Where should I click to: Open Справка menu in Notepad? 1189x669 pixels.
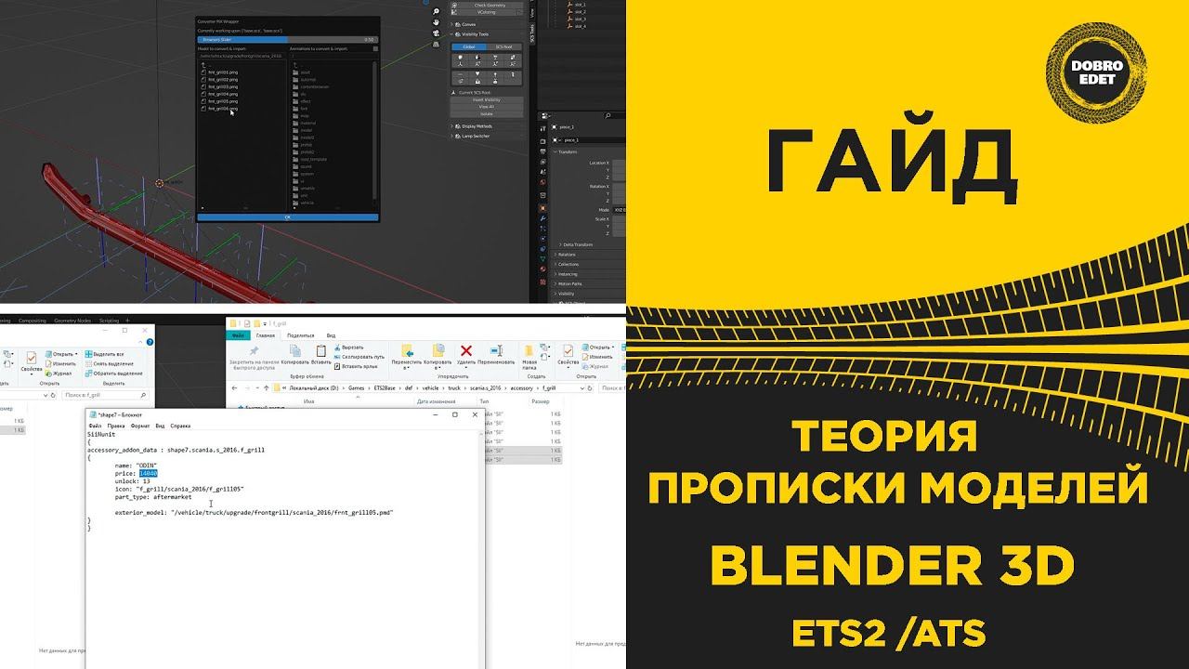(x=180, y=426)
